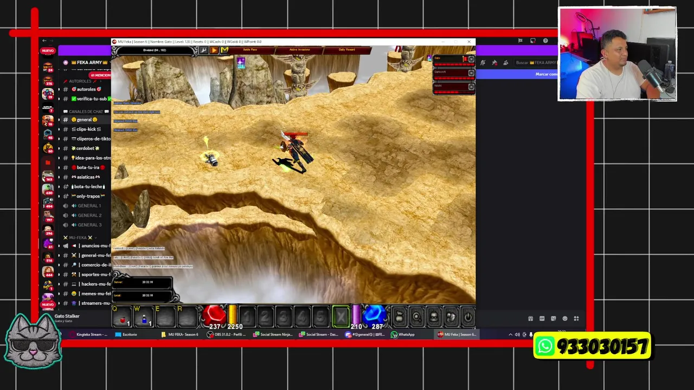Click the red health orb

pos(214,316)
